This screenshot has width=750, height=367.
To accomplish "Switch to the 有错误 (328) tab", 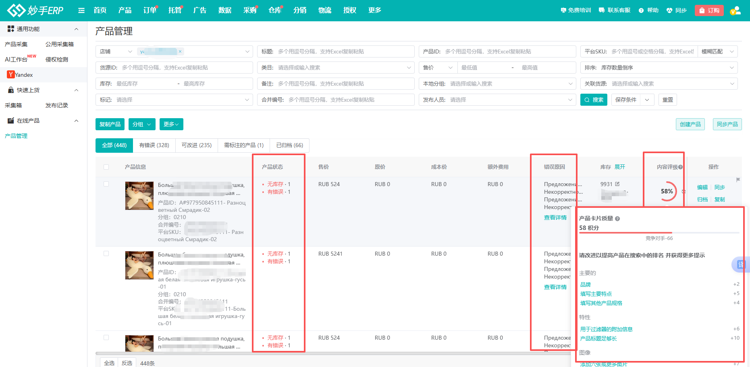I will (154, 145).
